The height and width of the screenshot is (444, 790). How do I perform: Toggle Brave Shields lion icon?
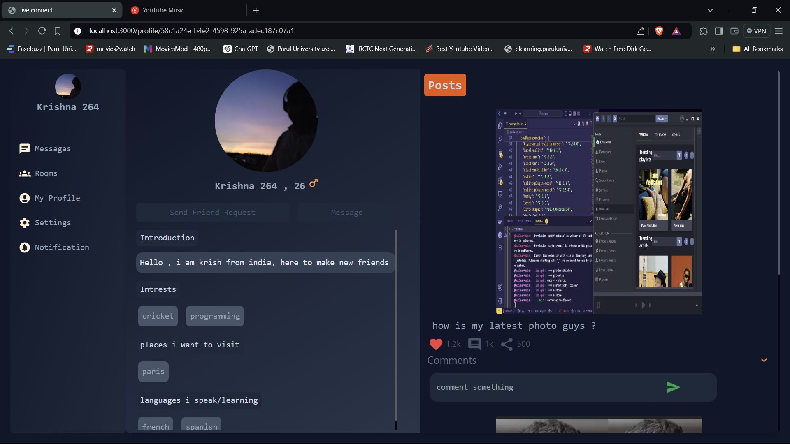pyautogui.click(x=659, y=31)
